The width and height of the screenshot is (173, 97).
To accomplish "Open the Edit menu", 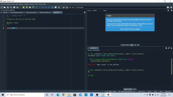I will coord(5,4).
